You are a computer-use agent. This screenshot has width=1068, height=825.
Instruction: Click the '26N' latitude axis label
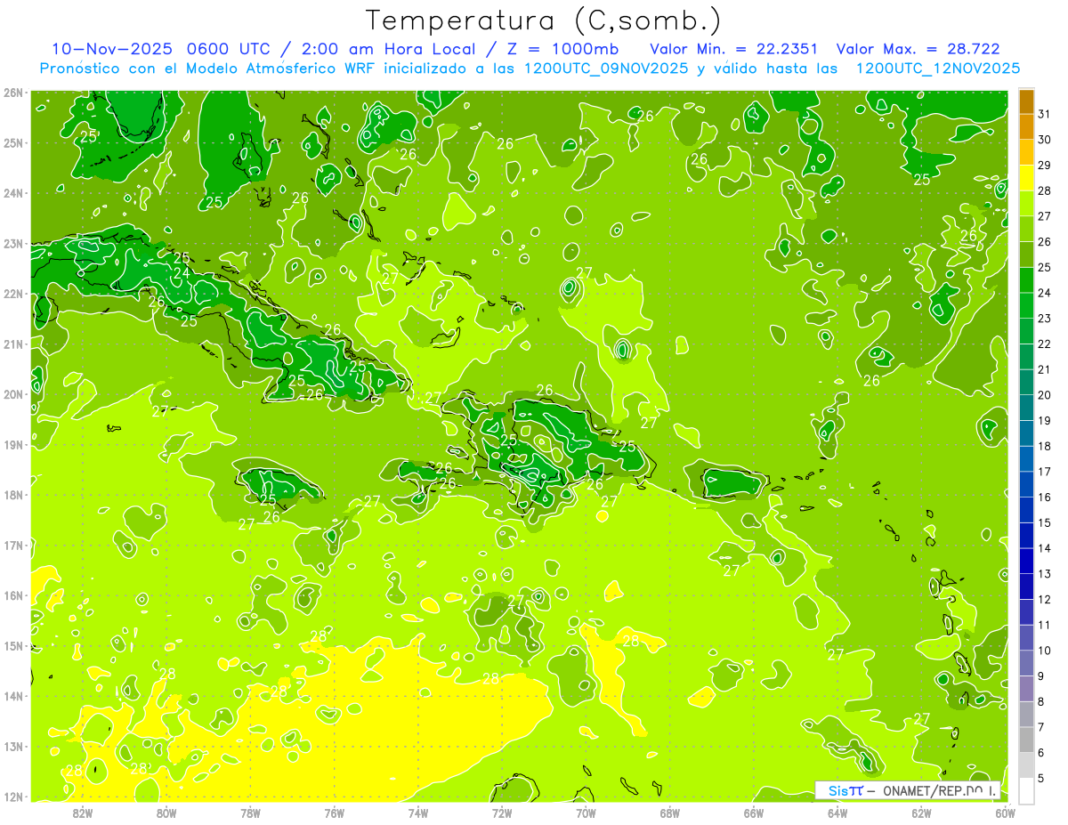[x=13, y=93]
